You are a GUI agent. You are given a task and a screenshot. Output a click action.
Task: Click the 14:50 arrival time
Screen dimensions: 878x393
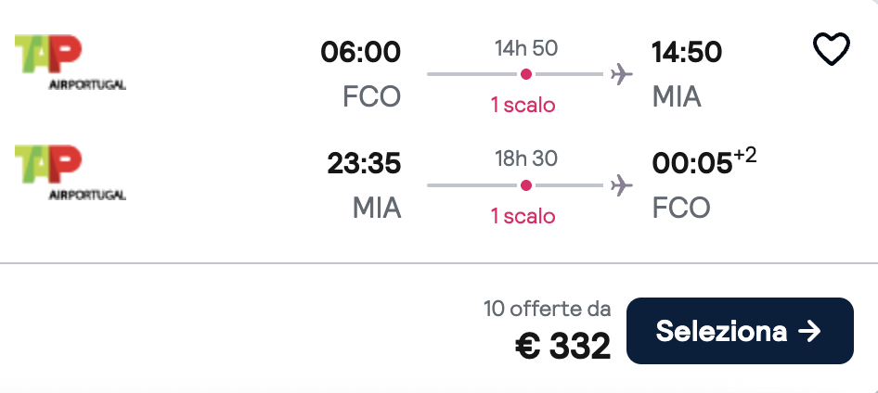tap(687, 53)
